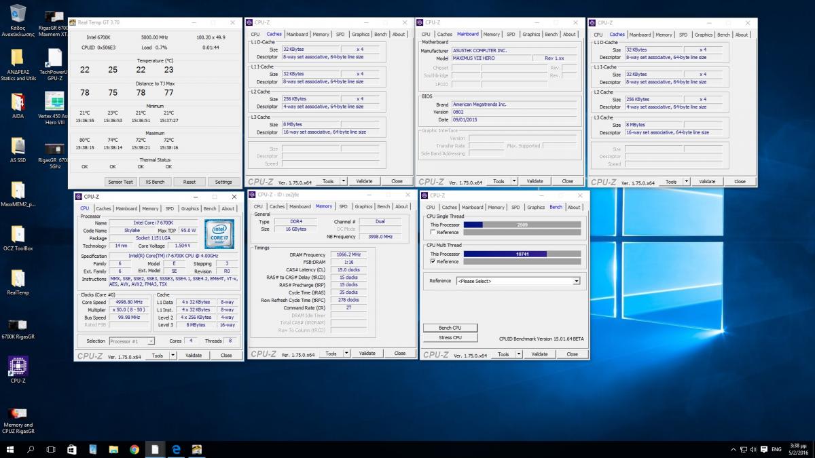This screenshot has width=815, height=458.
Task: Click the Bench CPU button
Action: click(x=450, y=328)
